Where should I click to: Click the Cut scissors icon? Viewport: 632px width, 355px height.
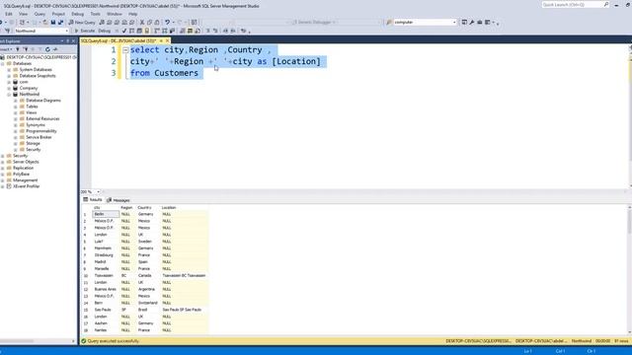pyautogui.click(x=142, y=22)
